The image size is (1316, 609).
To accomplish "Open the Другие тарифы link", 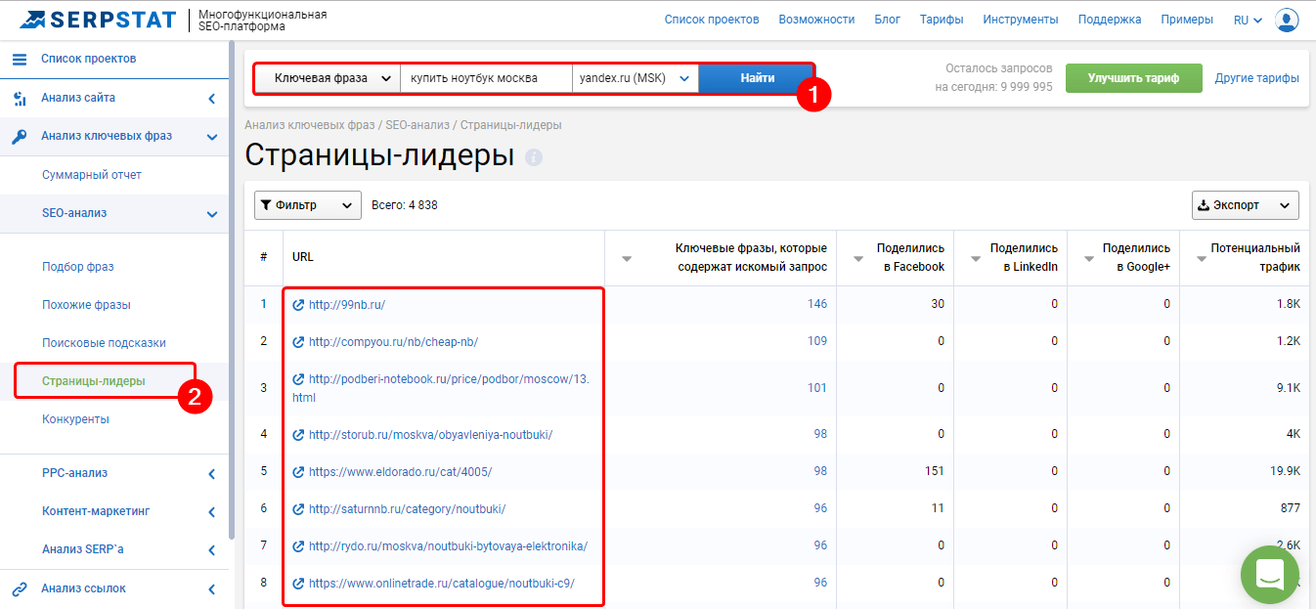I will point(1257,78).
